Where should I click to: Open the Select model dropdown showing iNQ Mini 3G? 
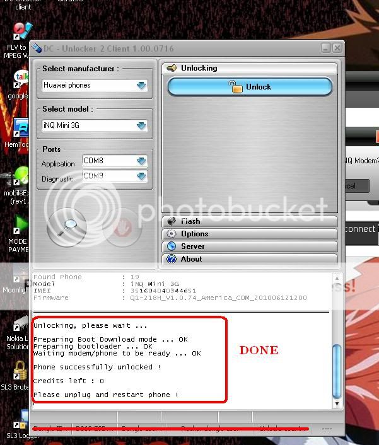(95, 125)
